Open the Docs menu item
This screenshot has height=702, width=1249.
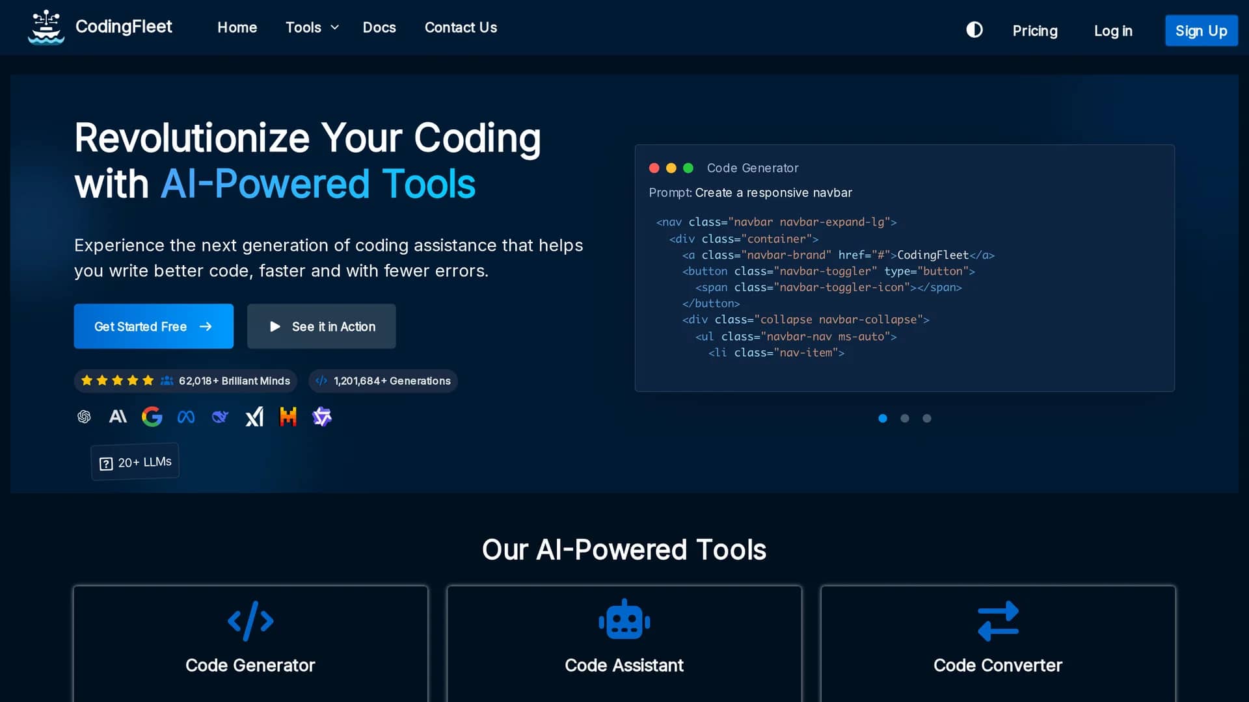coord(379,27)
